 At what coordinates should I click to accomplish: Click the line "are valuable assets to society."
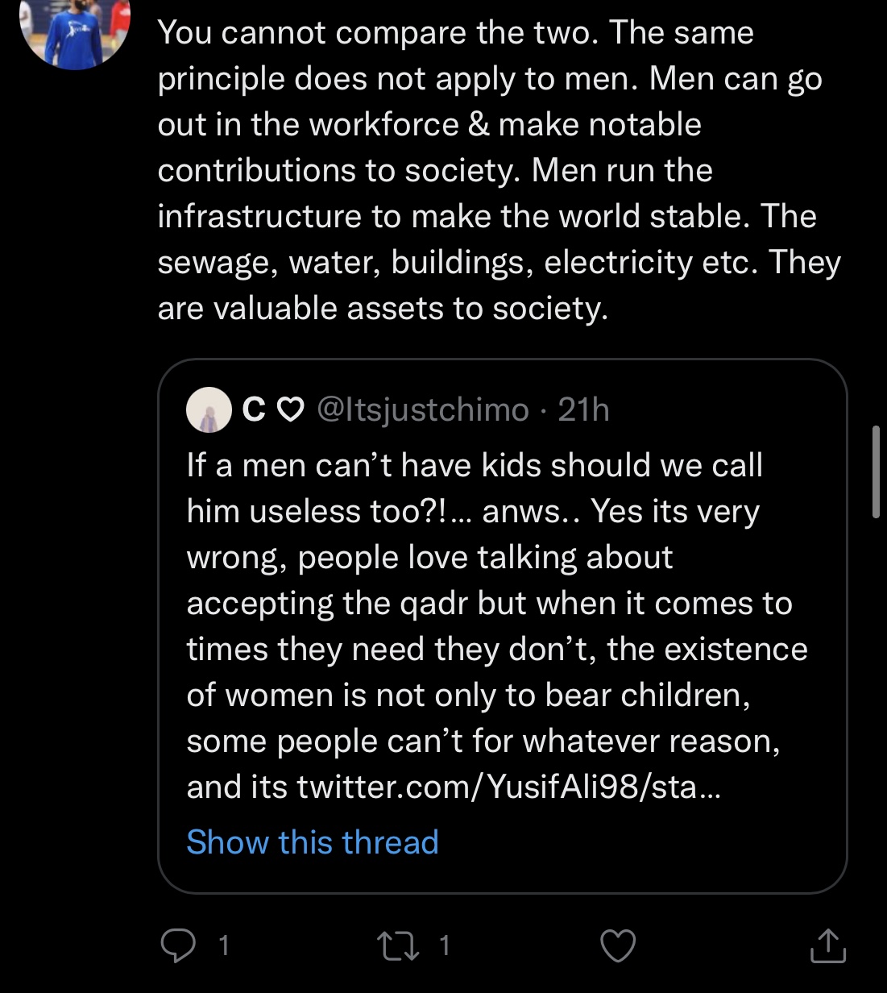(x=383, y=308)
